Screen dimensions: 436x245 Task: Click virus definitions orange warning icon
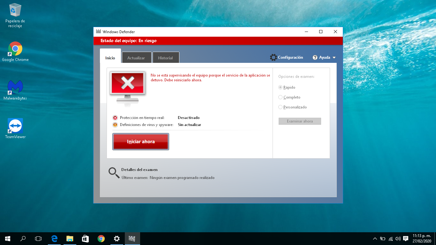(x=115, y=125)
